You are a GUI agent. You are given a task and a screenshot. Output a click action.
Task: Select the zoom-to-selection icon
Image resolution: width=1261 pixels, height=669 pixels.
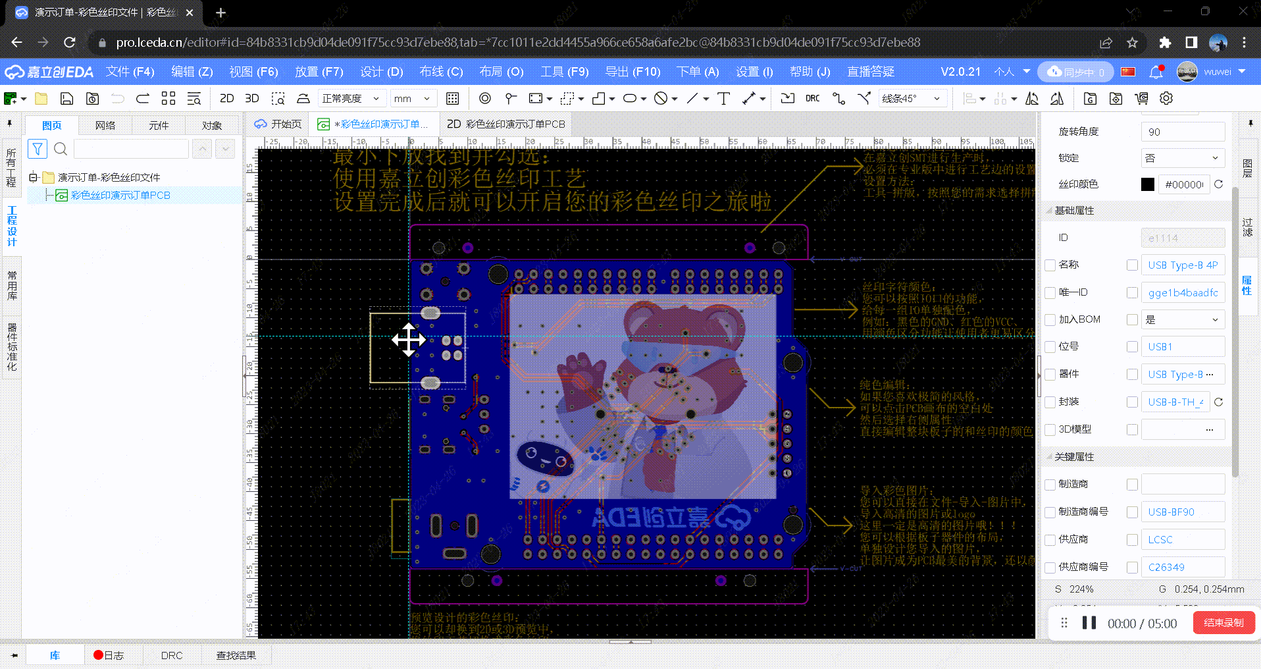tap(278, 99)
